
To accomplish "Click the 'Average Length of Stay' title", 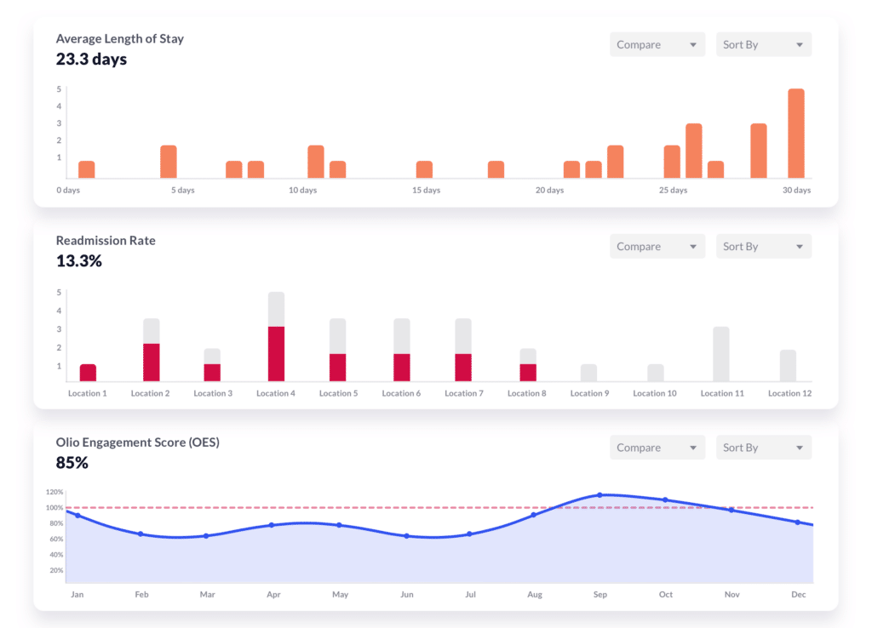I will click(x=119, y=38).
